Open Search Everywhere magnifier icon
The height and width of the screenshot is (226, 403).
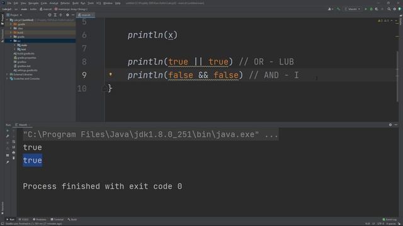pos(389,9)
